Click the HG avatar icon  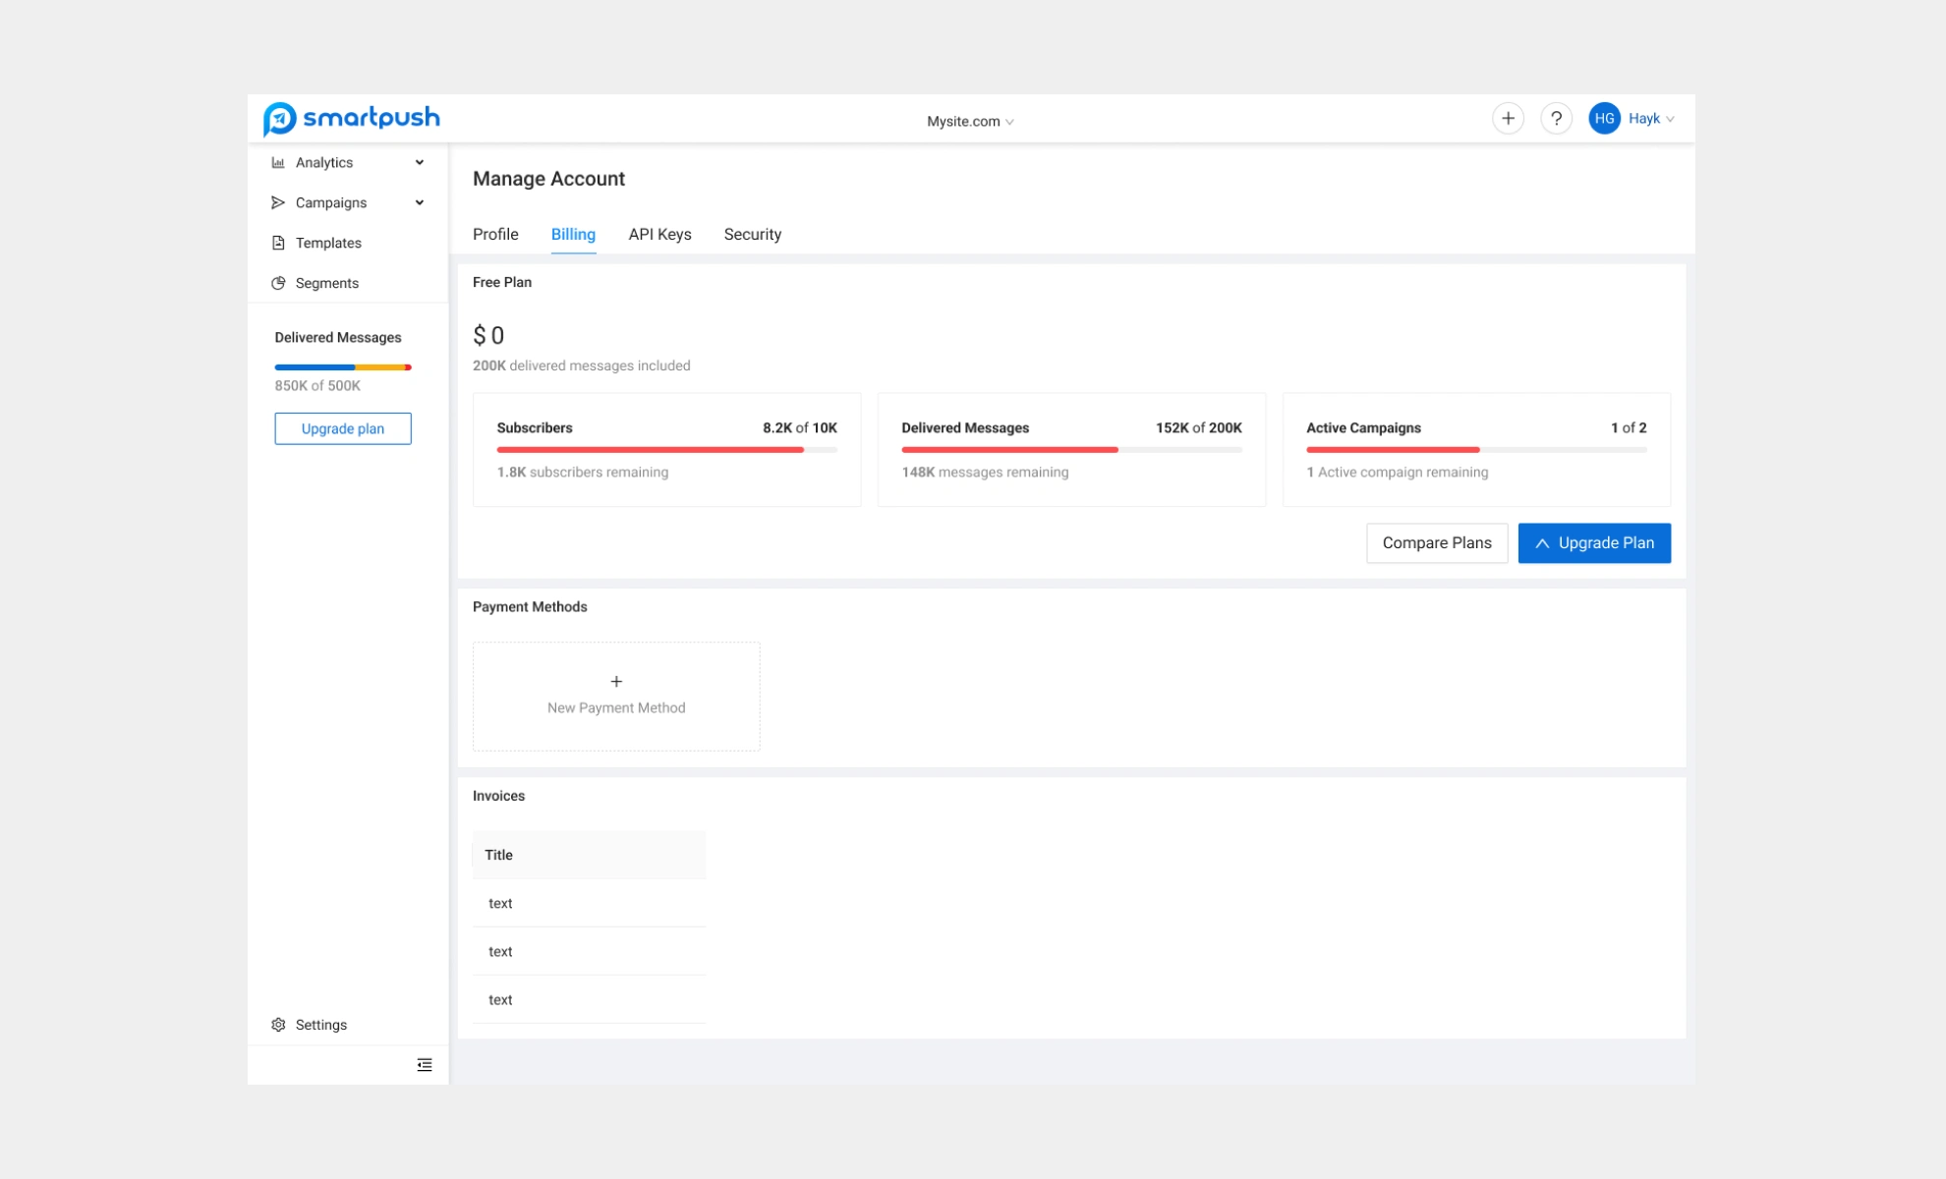(1604, 117)
